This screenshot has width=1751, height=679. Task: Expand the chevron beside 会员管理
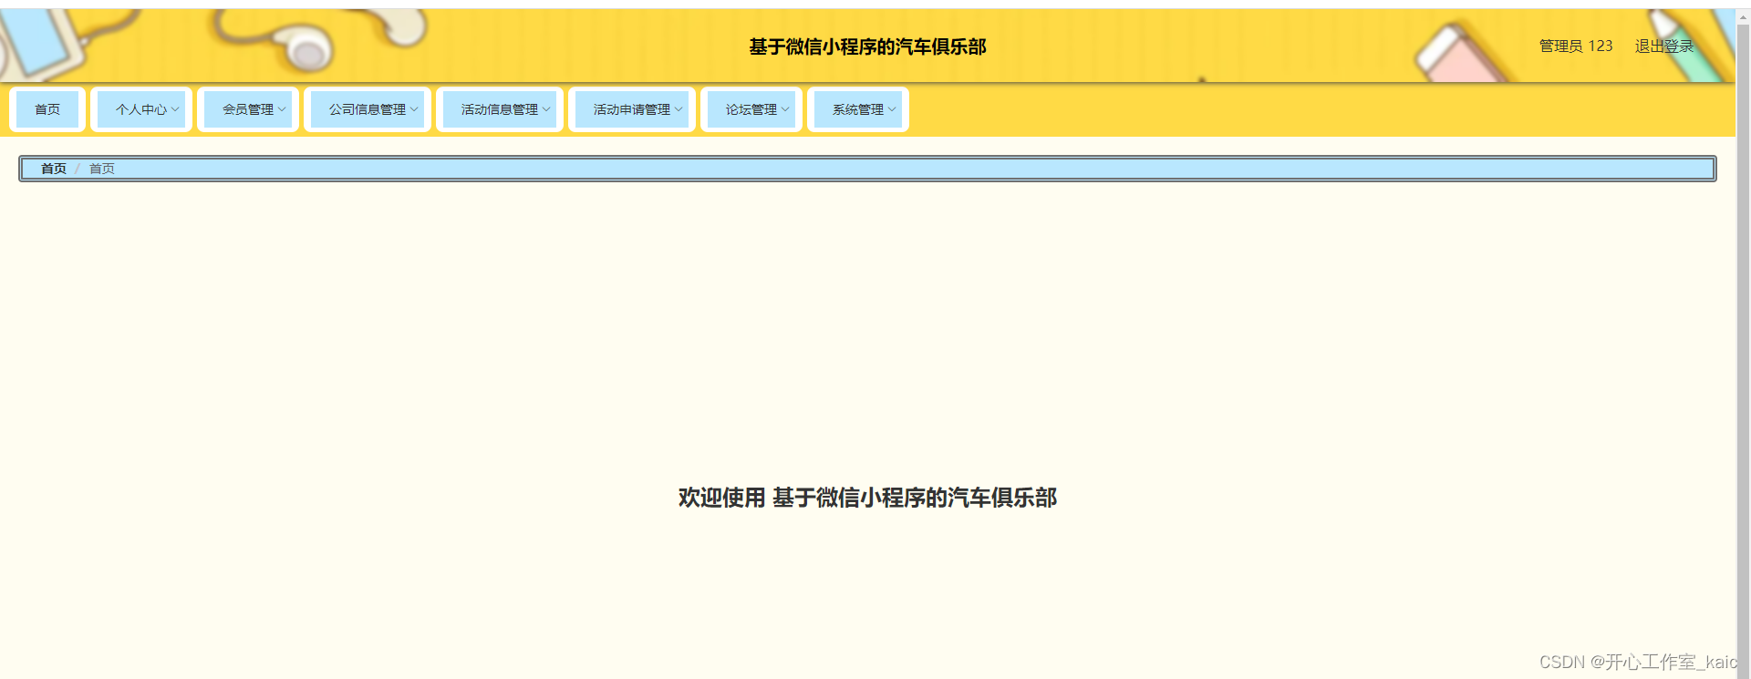[282, 109]
